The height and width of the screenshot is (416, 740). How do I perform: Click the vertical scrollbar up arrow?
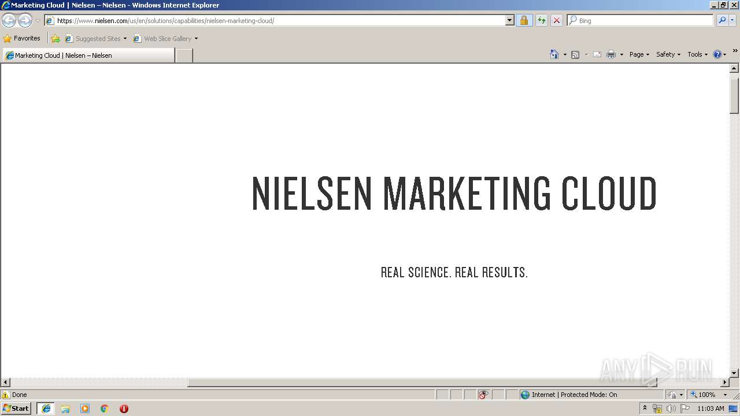click(x=734, y=68)
